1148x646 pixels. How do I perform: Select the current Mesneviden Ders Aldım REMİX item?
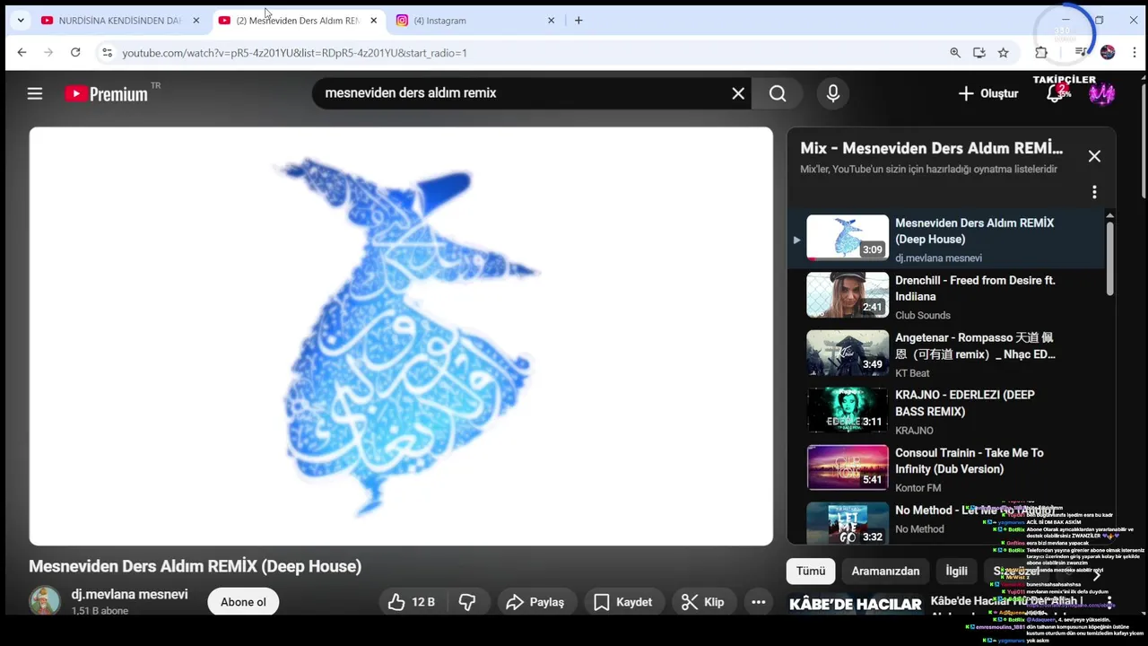coord(946,239)
